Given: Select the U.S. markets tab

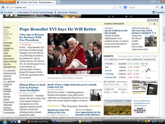Looking at the screenshot, I should tap(106, 60).
